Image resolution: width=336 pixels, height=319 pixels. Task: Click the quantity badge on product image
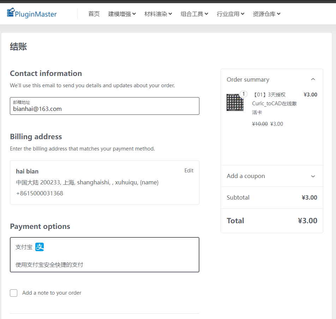pos(244,94)
